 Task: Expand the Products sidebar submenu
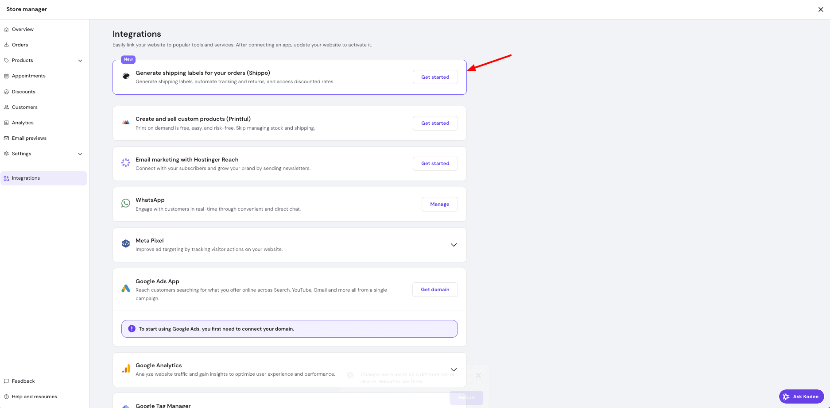(x=80, y=61)
